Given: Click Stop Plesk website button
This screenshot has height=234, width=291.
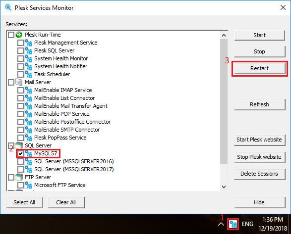Looking at the screenshot, I should pyautogui.click(x=259, y=157).
